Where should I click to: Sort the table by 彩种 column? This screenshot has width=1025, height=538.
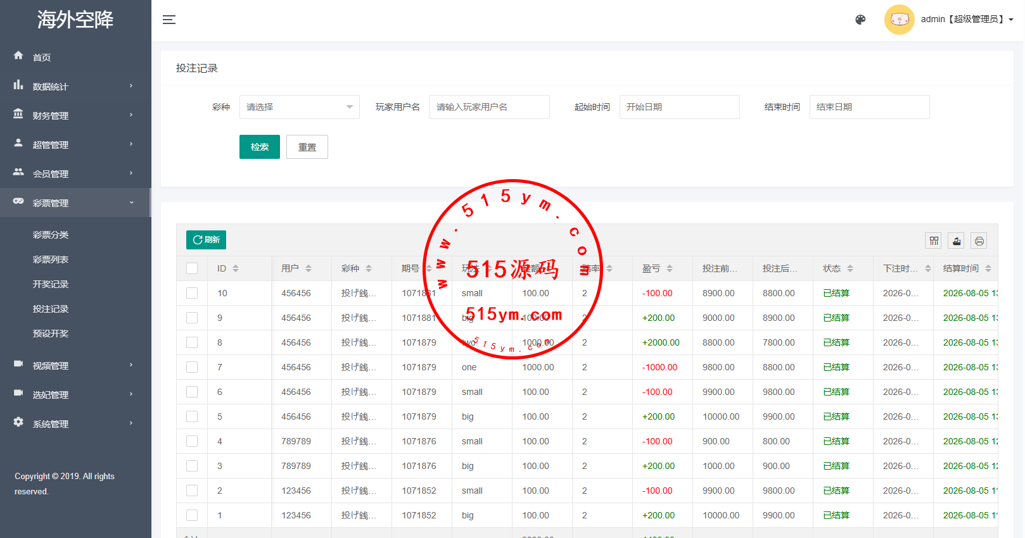pyautogui.click(x=369, y=268)
